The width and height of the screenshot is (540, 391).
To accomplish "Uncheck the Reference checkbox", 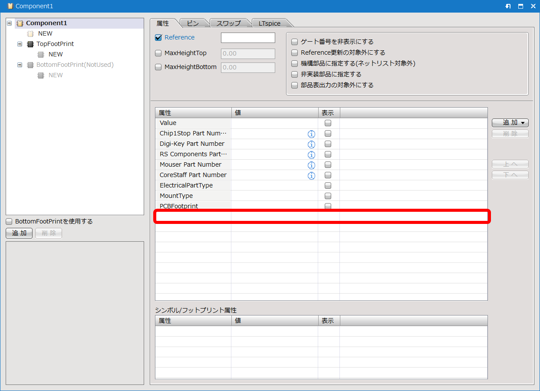I will (x=158, y=37).
